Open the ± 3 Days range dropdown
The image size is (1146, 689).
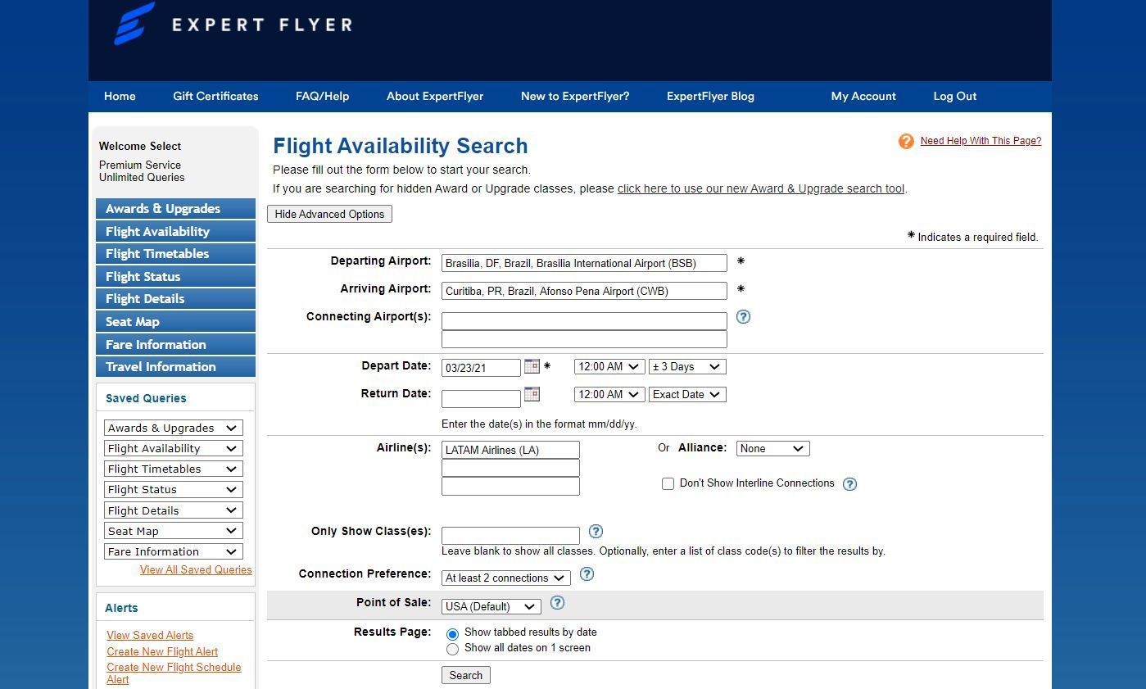click(686, 367)
